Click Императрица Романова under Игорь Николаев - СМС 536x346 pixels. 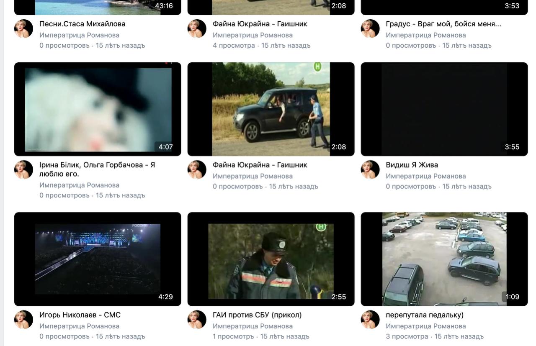pyautogui.click(x=80, y=326)
